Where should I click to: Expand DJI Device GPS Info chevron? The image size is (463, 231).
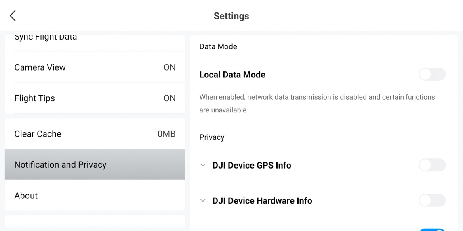[x=203, y=165]
